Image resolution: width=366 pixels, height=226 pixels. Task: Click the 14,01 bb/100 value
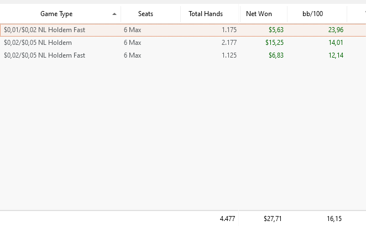[x=336, y=43]
